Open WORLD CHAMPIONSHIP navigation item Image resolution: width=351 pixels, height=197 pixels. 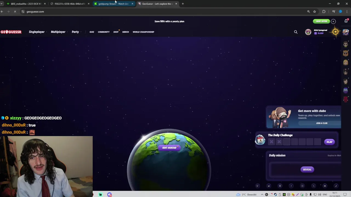tap(143, 32)
